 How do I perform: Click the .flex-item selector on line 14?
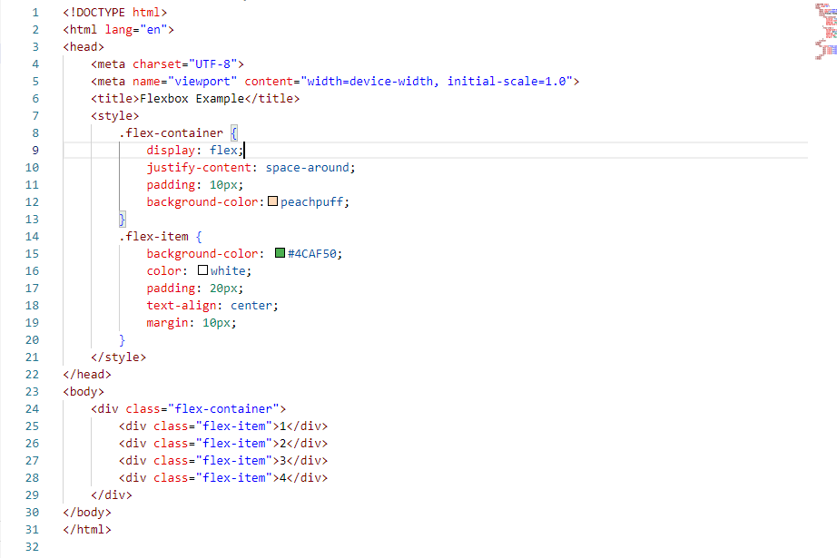(x=153, y=236)
